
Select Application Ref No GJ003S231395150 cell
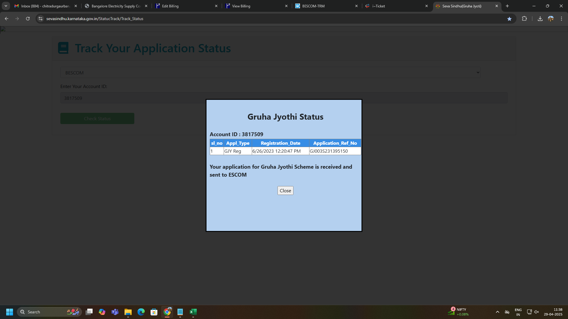335,151
